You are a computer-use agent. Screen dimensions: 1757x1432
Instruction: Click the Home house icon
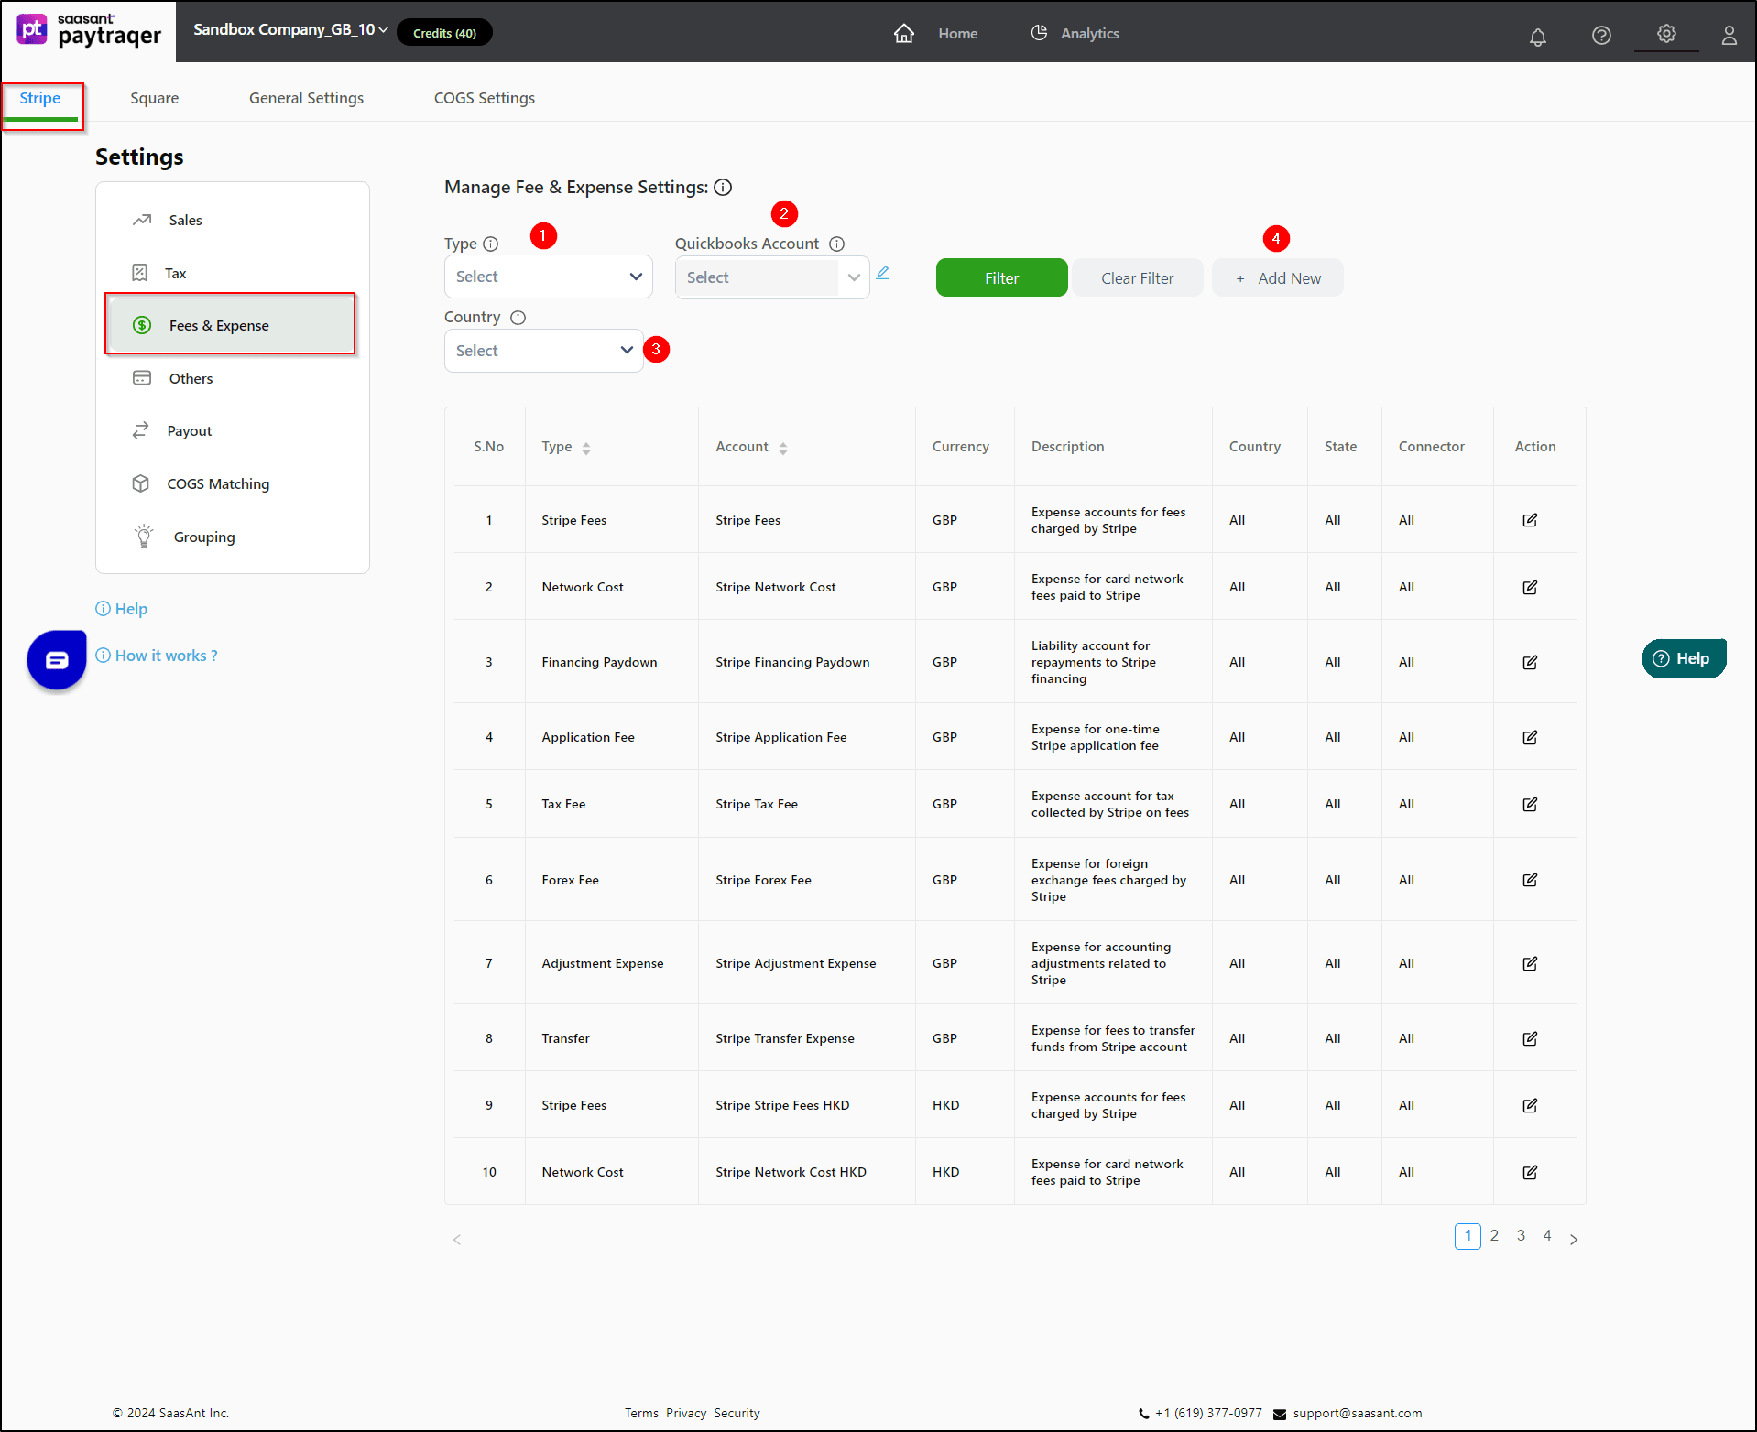(x=904, y=33)
